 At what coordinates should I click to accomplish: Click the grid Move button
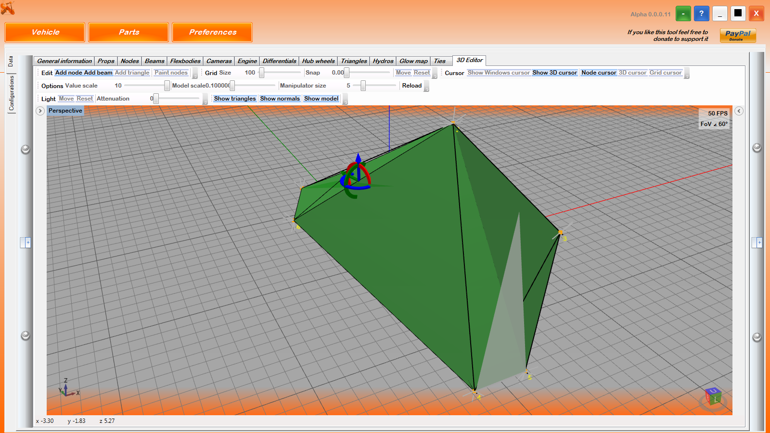403,73
